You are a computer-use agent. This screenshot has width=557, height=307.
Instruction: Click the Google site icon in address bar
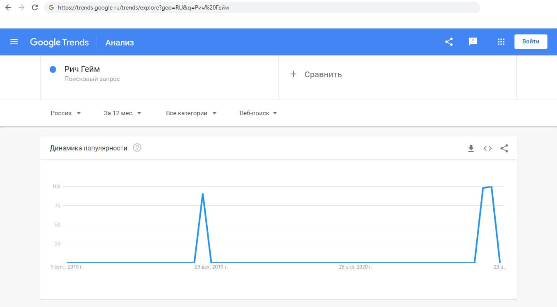[x=51, y=7]
